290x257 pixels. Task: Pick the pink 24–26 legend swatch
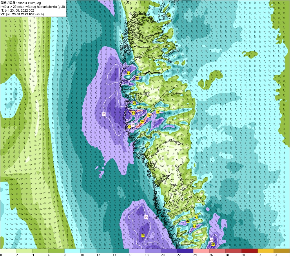tap(201, 251)
